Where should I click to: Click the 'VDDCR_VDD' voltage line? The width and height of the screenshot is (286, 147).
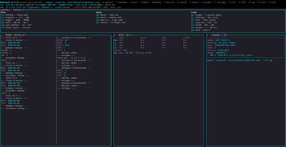coord(71,58)
